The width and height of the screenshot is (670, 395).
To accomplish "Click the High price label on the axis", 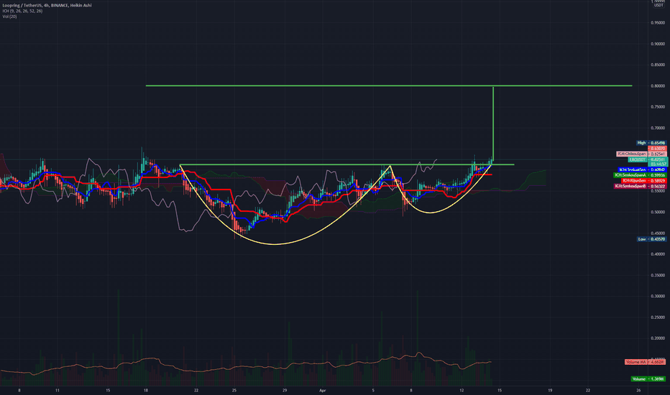I will coord(651,143).
